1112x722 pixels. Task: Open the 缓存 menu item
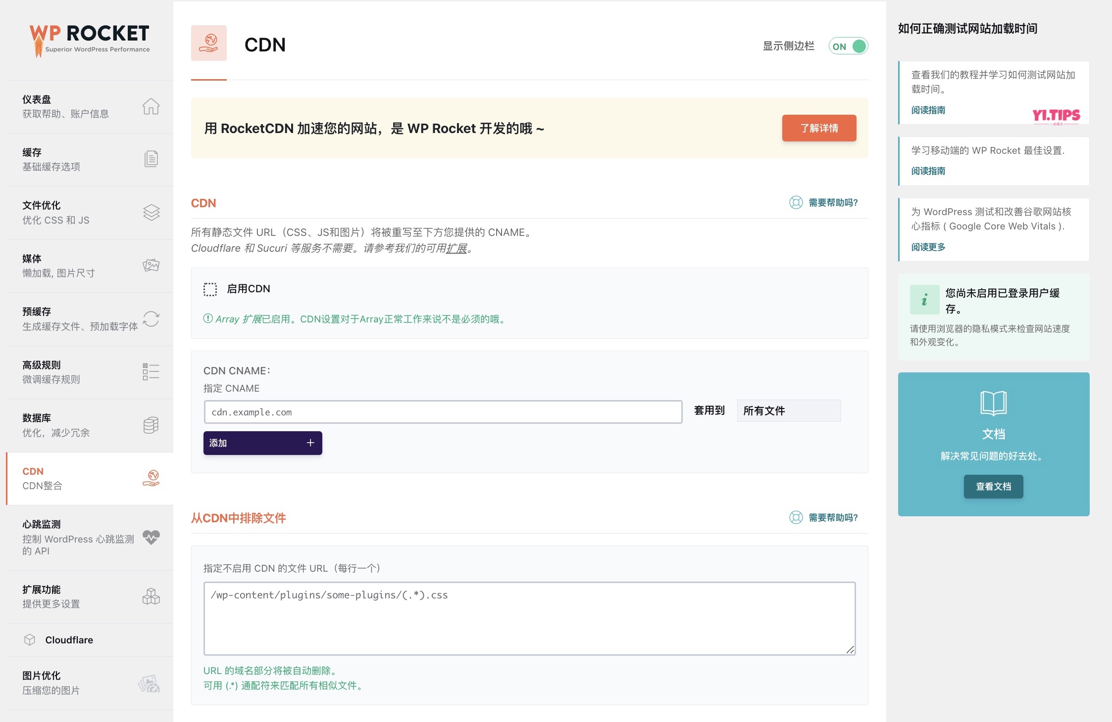pos(90,160)
